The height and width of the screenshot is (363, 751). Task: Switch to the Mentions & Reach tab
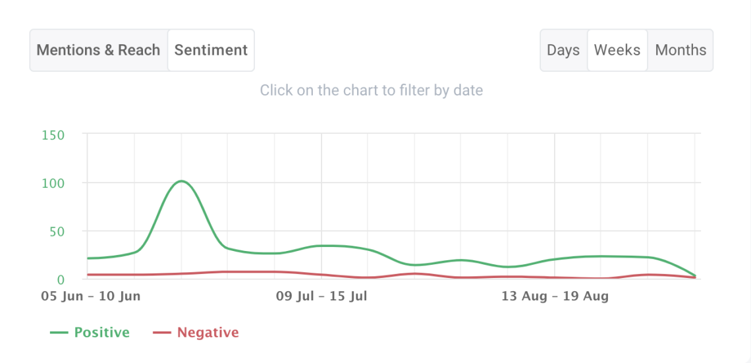(98, 50)
